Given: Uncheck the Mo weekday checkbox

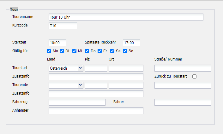Looking at the screenshot, I should click(x=49, y=51).
